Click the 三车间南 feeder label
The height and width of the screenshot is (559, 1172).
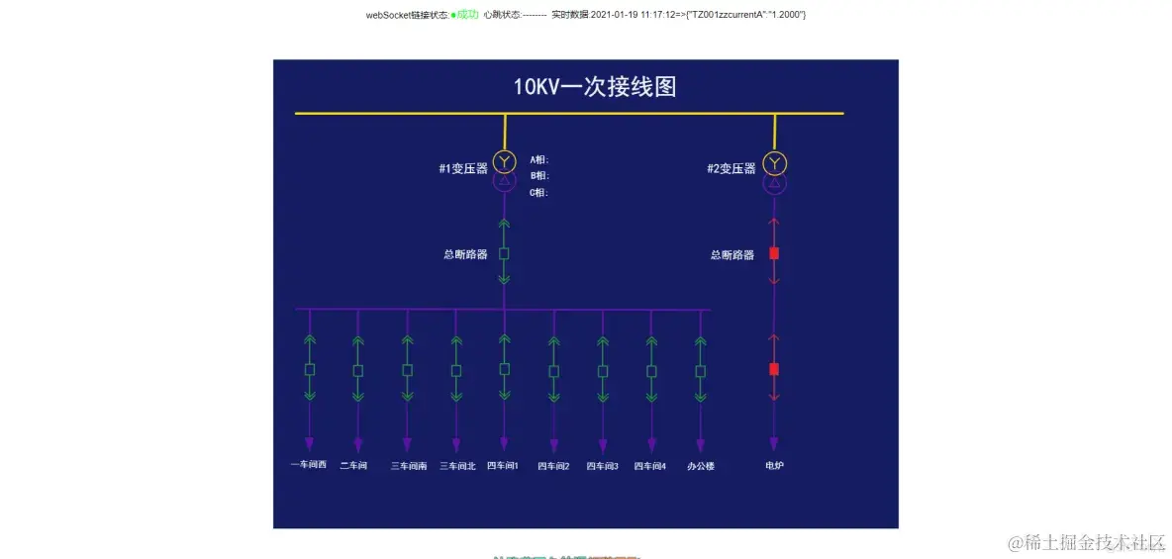pyautogui.click(x=409, y=466)
